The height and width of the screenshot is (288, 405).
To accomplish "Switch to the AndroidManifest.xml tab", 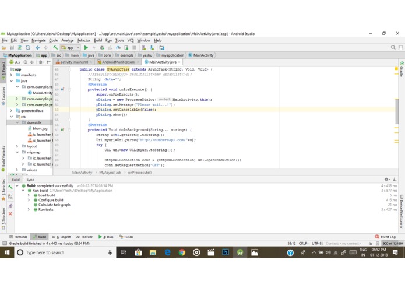I will point(118,62).
